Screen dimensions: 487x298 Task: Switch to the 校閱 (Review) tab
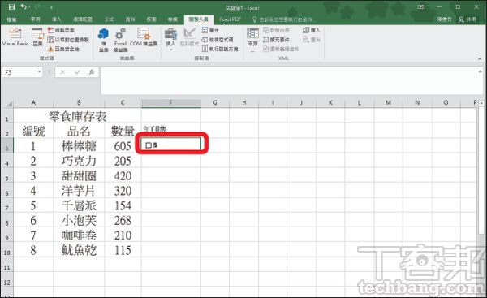coord(151,19)
